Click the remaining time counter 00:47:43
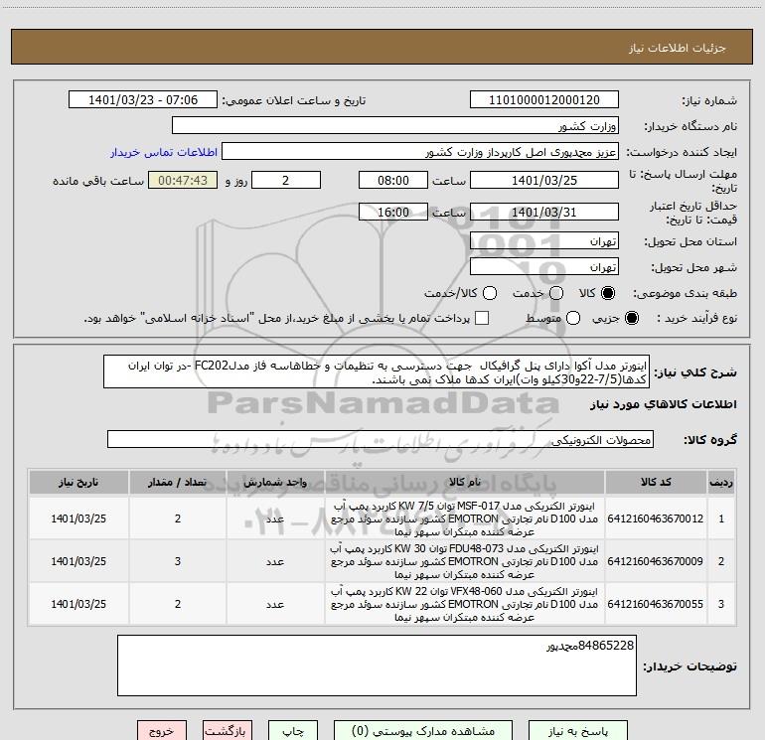Image resolution: width=765 pixels, height=740 pixels. coord(183,180)
